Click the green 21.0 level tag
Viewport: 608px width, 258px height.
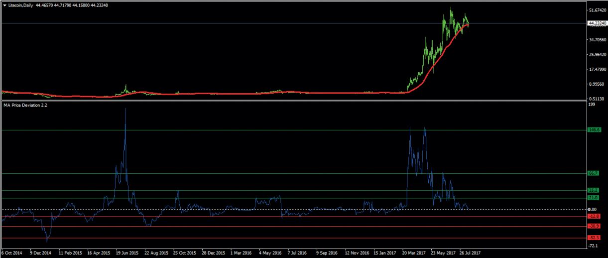[x=593, y=198]
